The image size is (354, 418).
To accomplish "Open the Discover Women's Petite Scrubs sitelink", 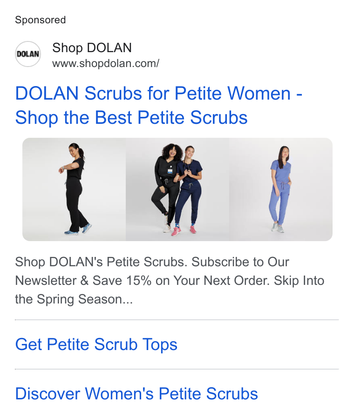I will pyautogui.click(x=136, y=393).
